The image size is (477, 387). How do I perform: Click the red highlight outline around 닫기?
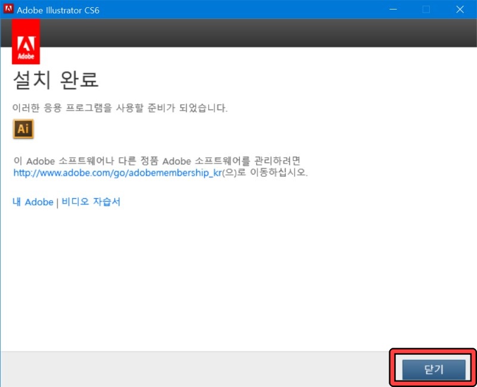click(x=434, y=352)
